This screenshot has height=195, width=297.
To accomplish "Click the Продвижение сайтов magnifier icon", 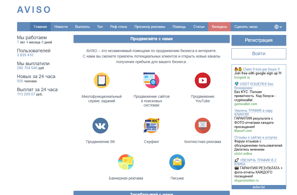I will click(x=151, y=80).
